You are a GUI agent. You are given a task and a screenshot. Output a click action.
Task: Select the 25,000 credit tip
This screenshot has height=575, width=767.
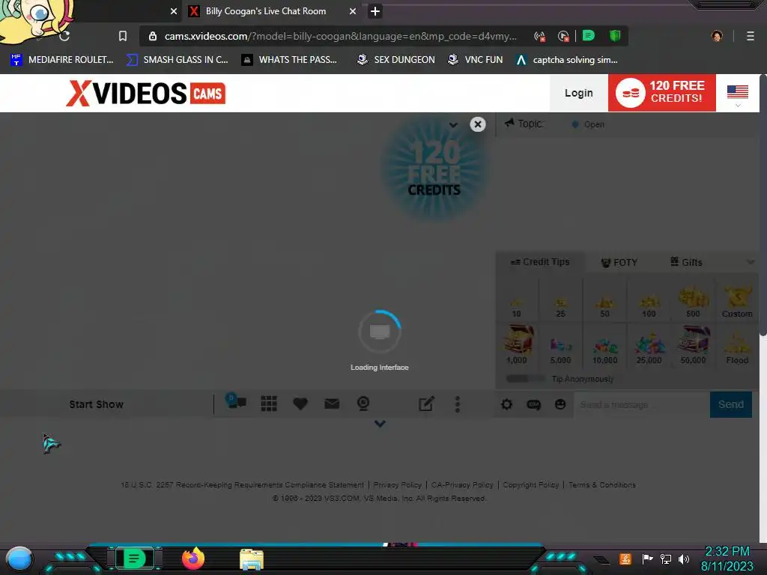coord(649,345)
